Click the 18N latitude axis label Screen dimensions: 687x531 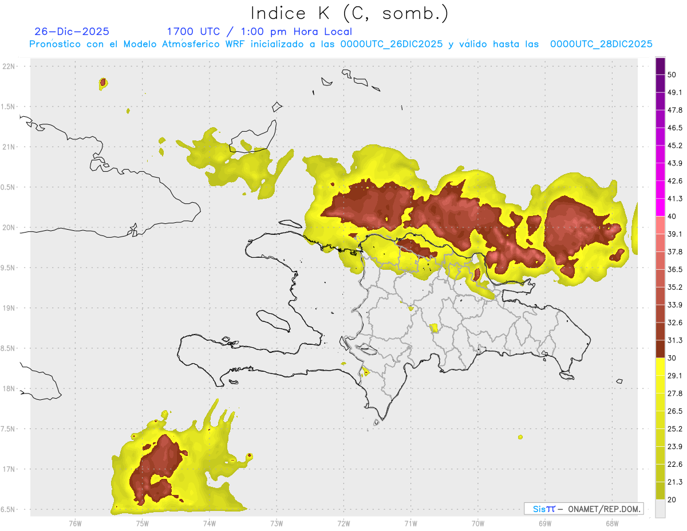coord(10,388)
